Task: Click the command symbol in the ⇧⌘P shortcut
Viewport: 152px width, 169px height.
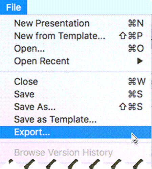Action: tap(132, 36)
